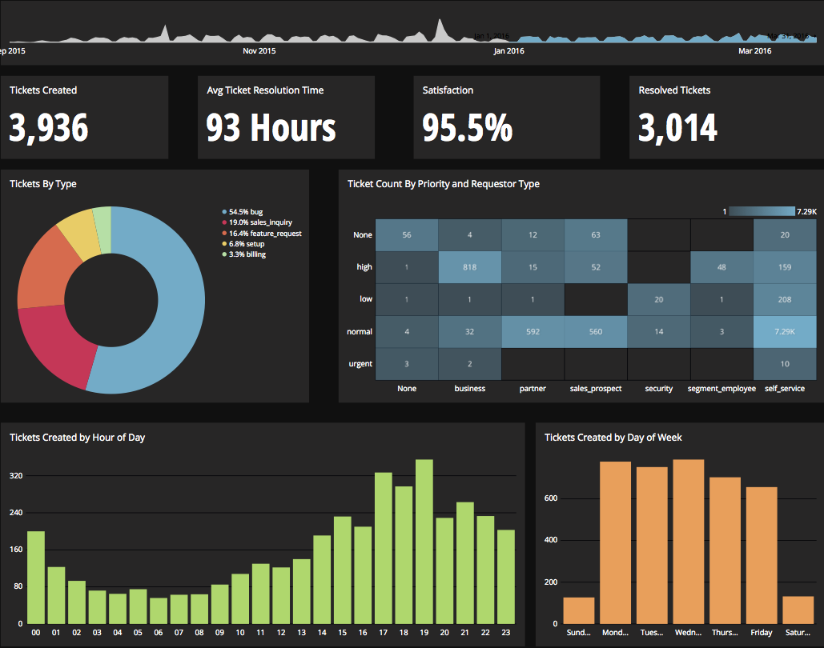Screen dimensions: 824x648
Task: Toggle the billing legend entry
Action: tap(247, 254)
